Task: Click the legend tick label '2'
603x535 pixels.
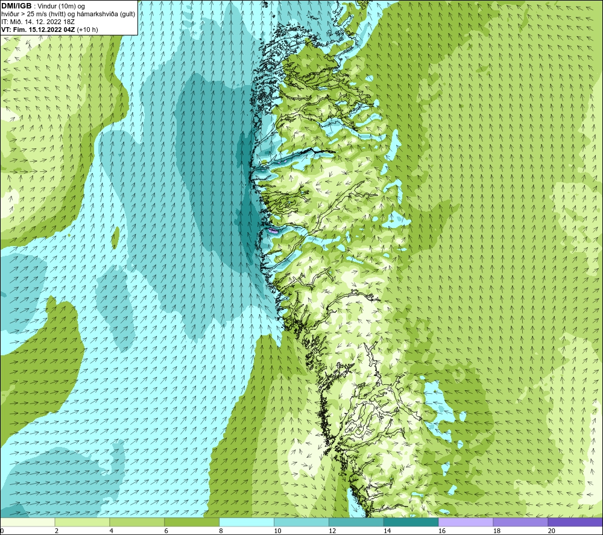Action: [x=57, y=531]
